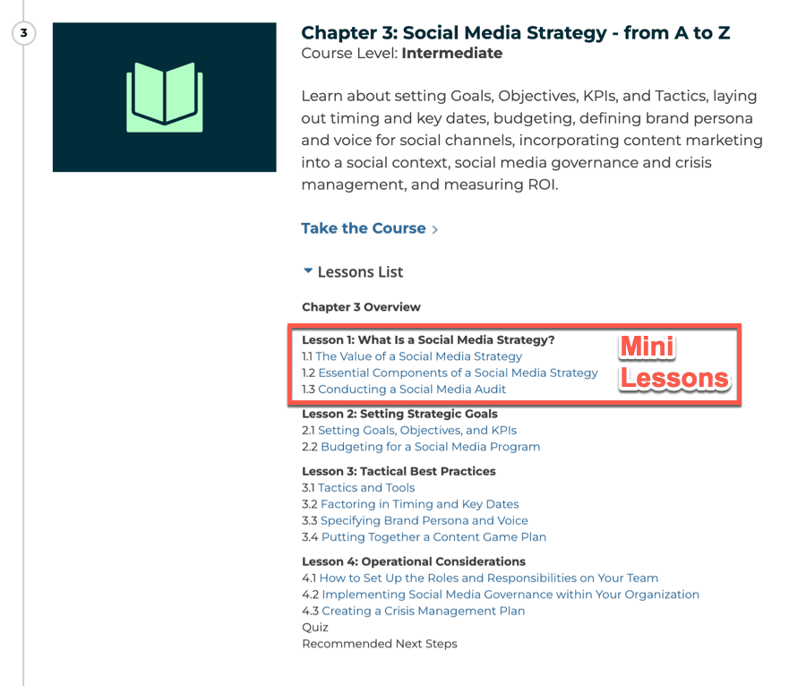Select Budgeting for a Social Media Program
The image size is (806, 686).
coord(430,447)
